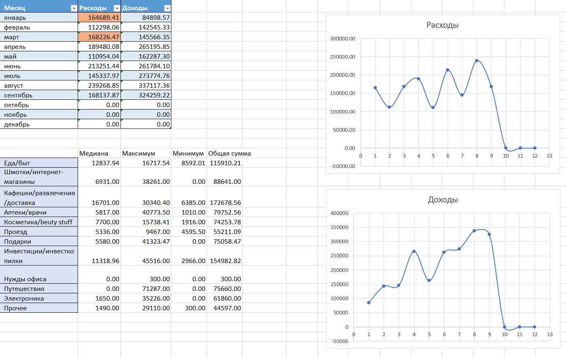Select the Медиана column header

(x=99, y=153)
